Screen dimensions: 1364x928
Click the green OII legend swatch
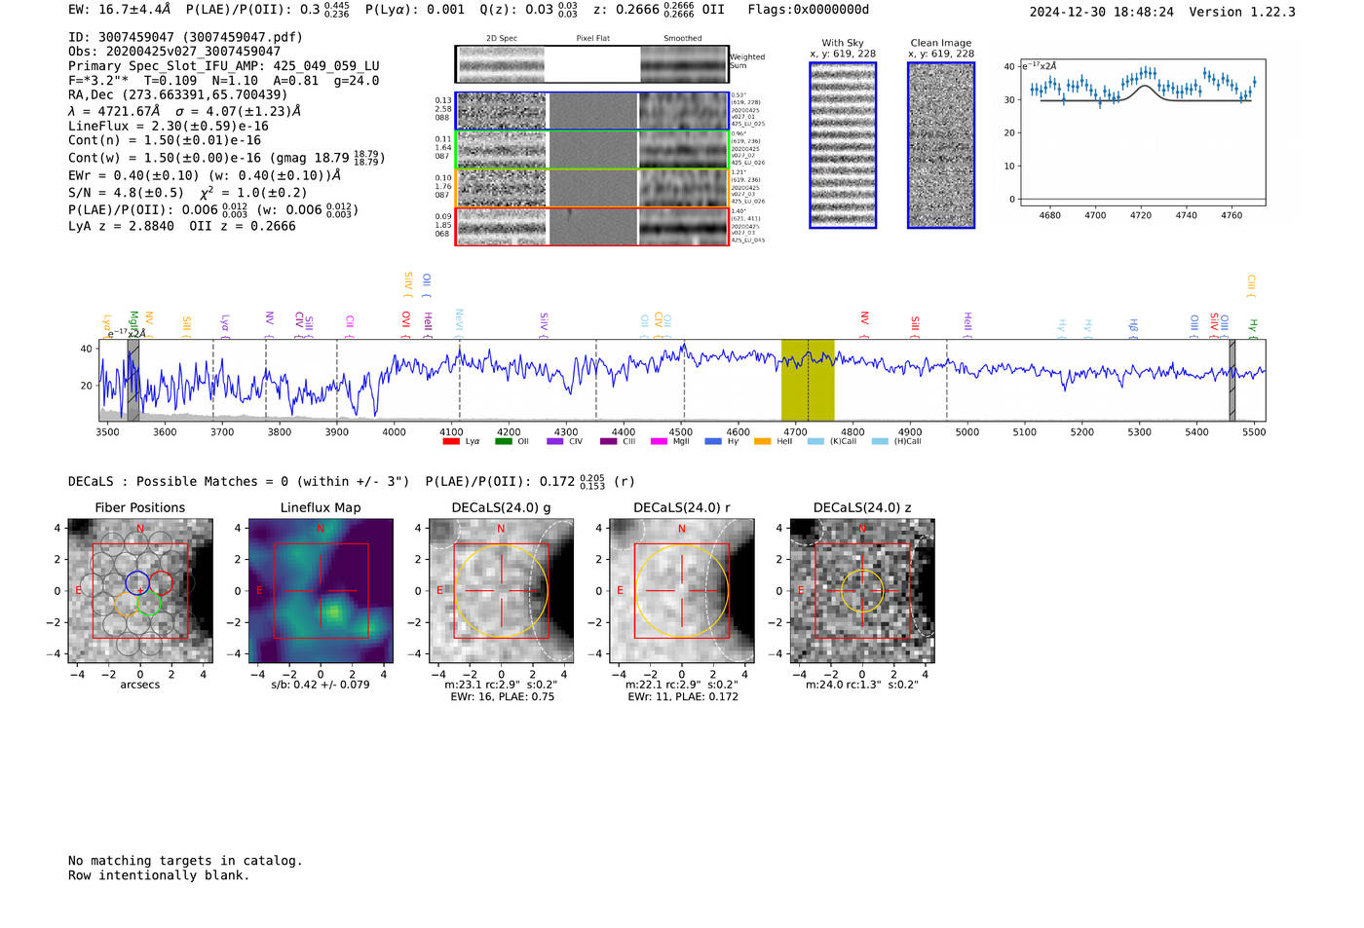(503, 441)
